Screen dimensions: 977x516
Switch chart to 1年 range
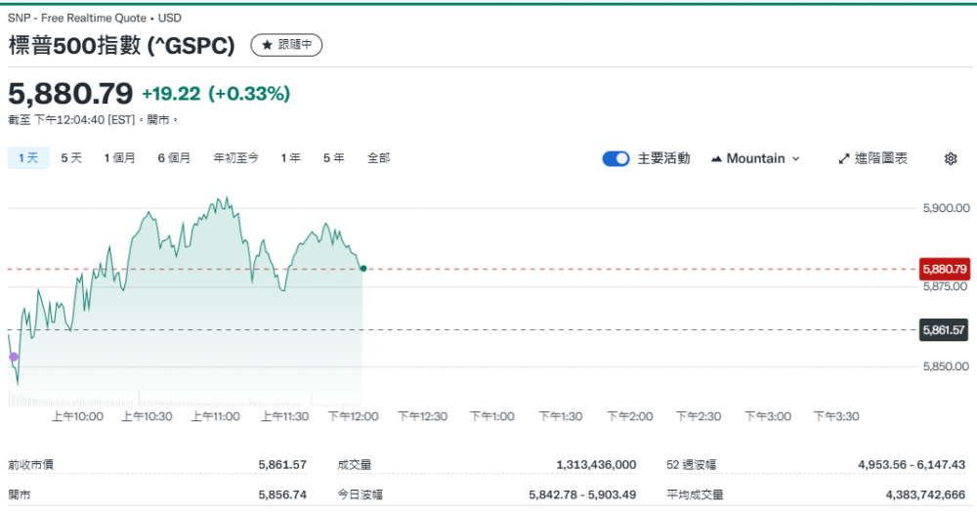290,157
